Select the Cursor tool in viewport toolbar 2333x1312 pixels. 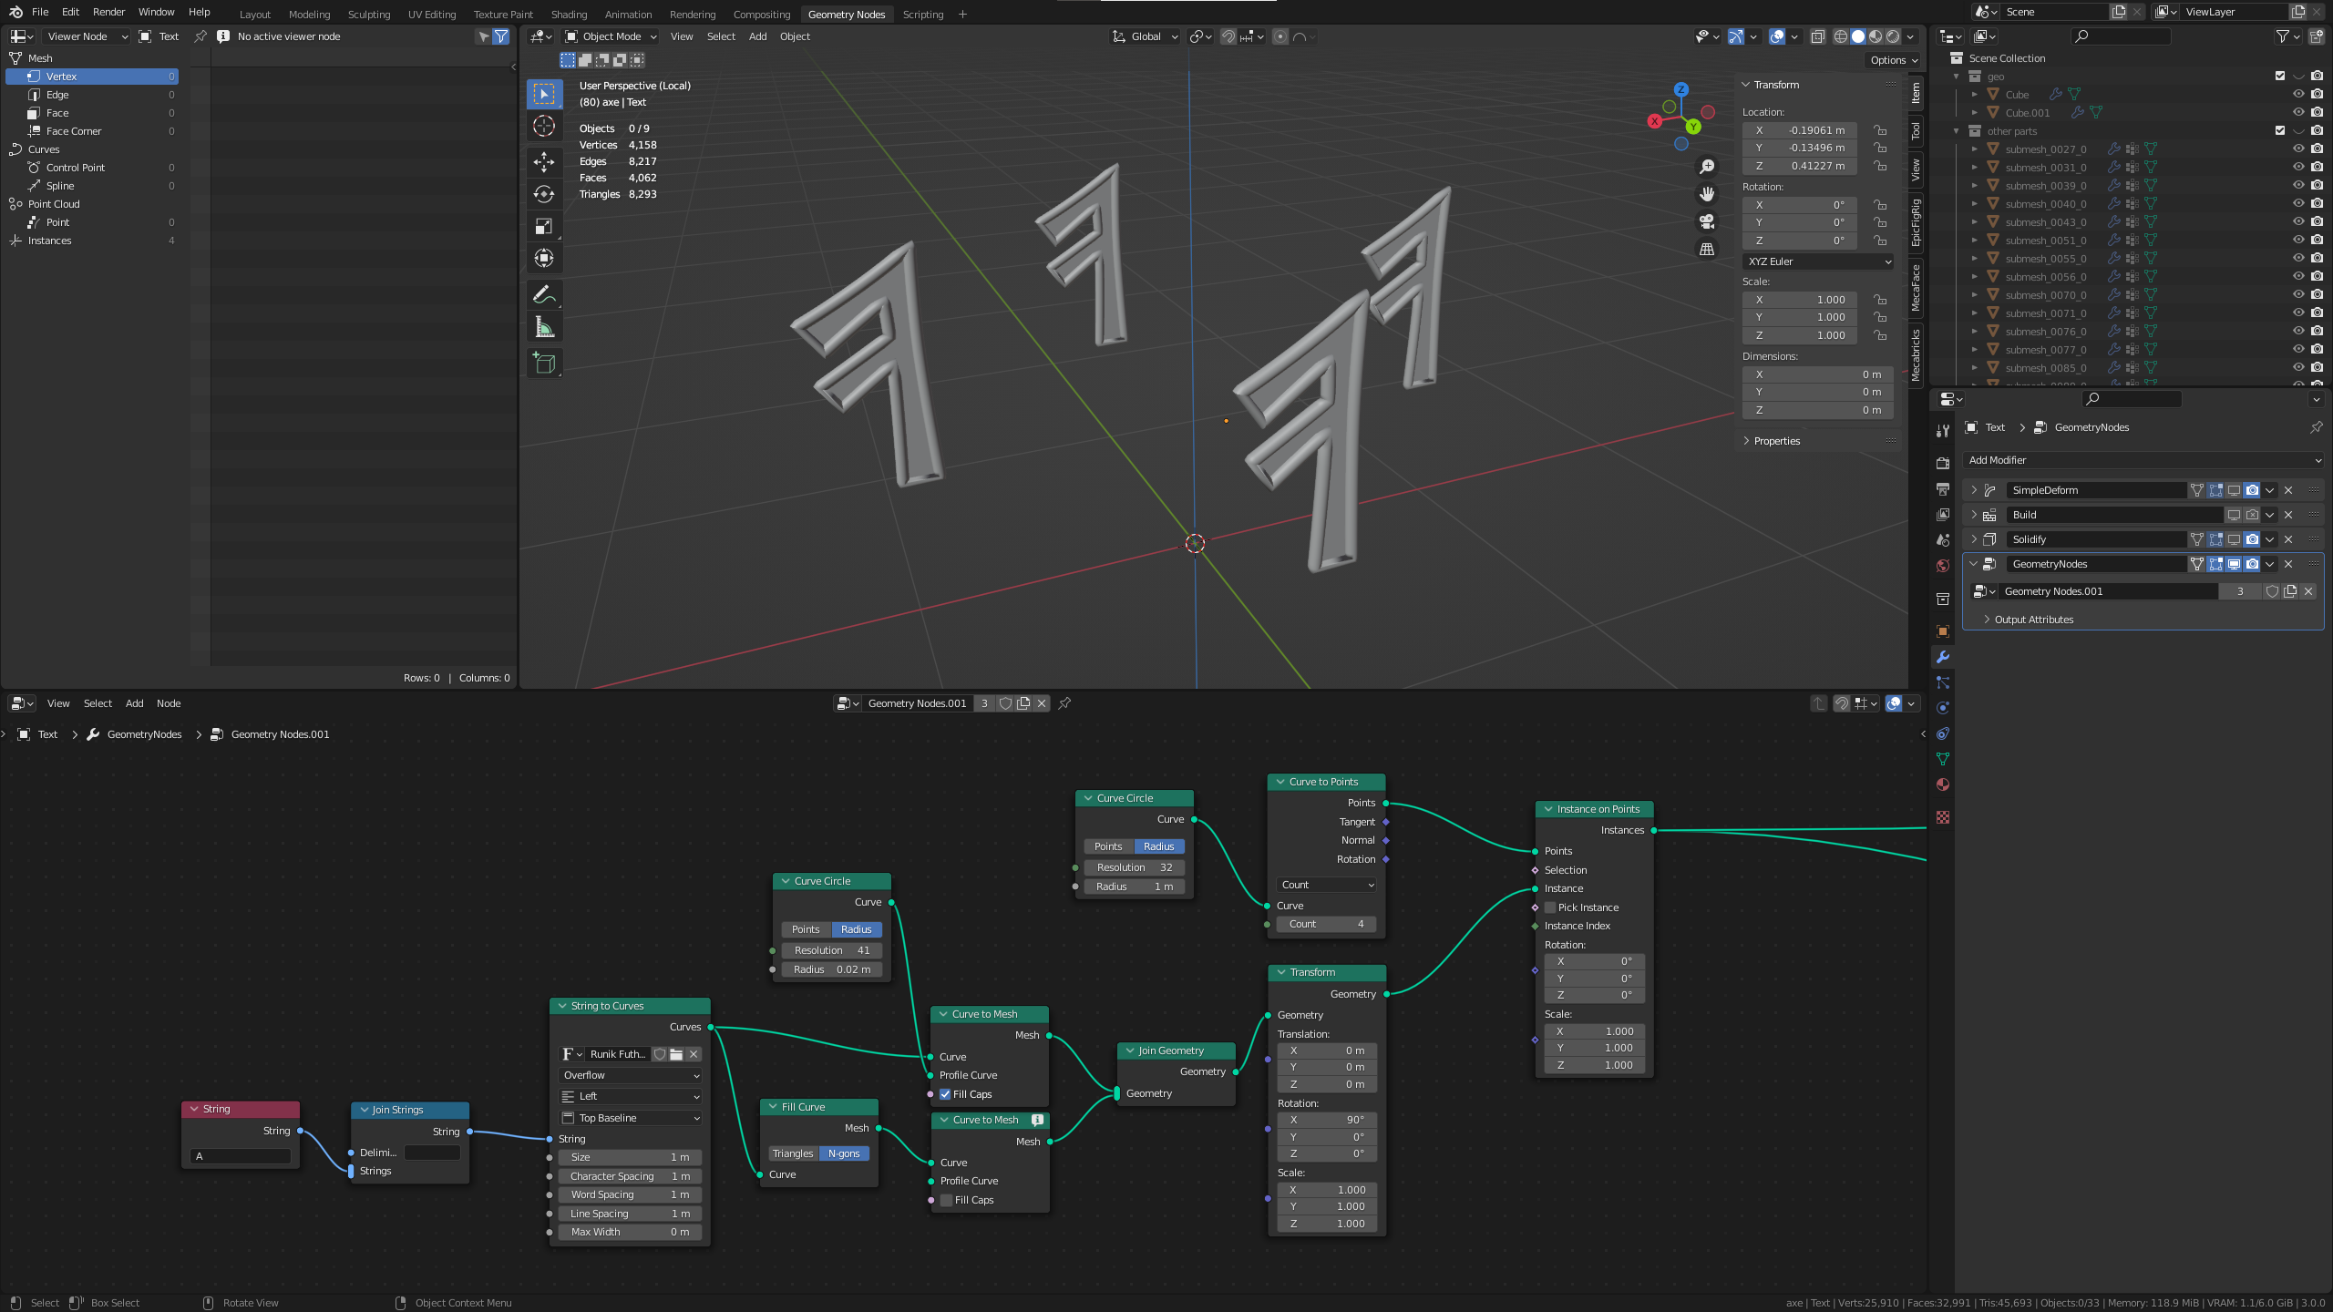[544, 126]
